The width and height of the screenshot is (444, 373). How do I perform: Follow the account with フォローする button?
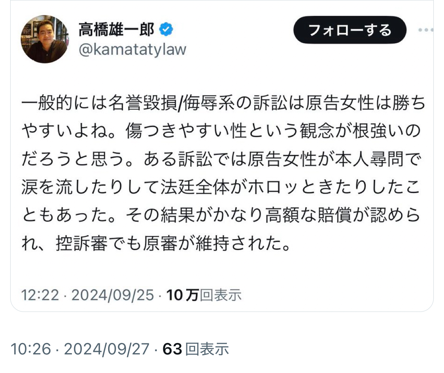coord(350,30)
